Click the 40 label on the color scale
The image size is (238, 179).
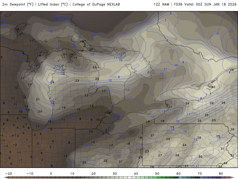coord(136,174)
